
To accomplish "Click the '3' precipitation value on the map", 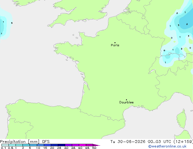I will pos(187,24).
